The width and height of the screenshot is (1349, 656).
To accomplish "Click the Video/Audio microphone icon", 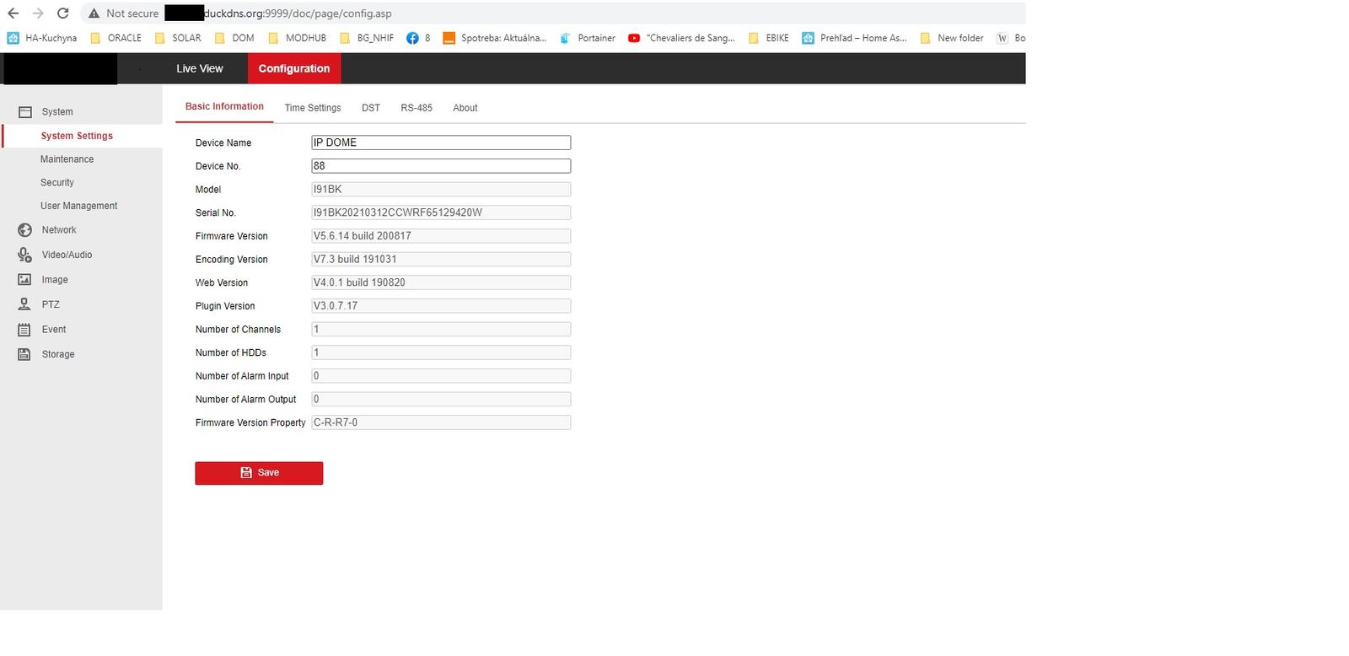I will (25, 255).
